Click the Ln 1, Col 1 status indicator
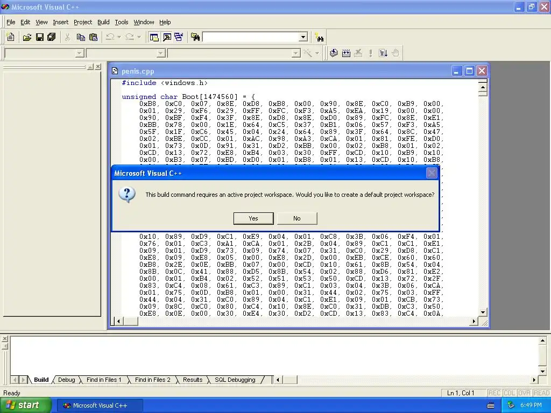The height and width of the screenshot is (413, 551). point(461,393)
